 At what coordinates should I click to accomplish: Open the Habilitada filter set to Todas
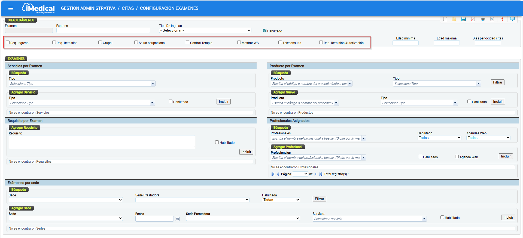(x=281, y=200)
